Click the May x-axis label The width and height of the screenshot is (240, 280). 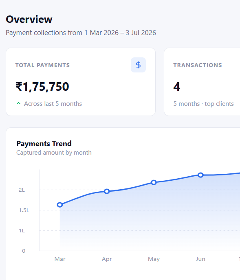154,259
